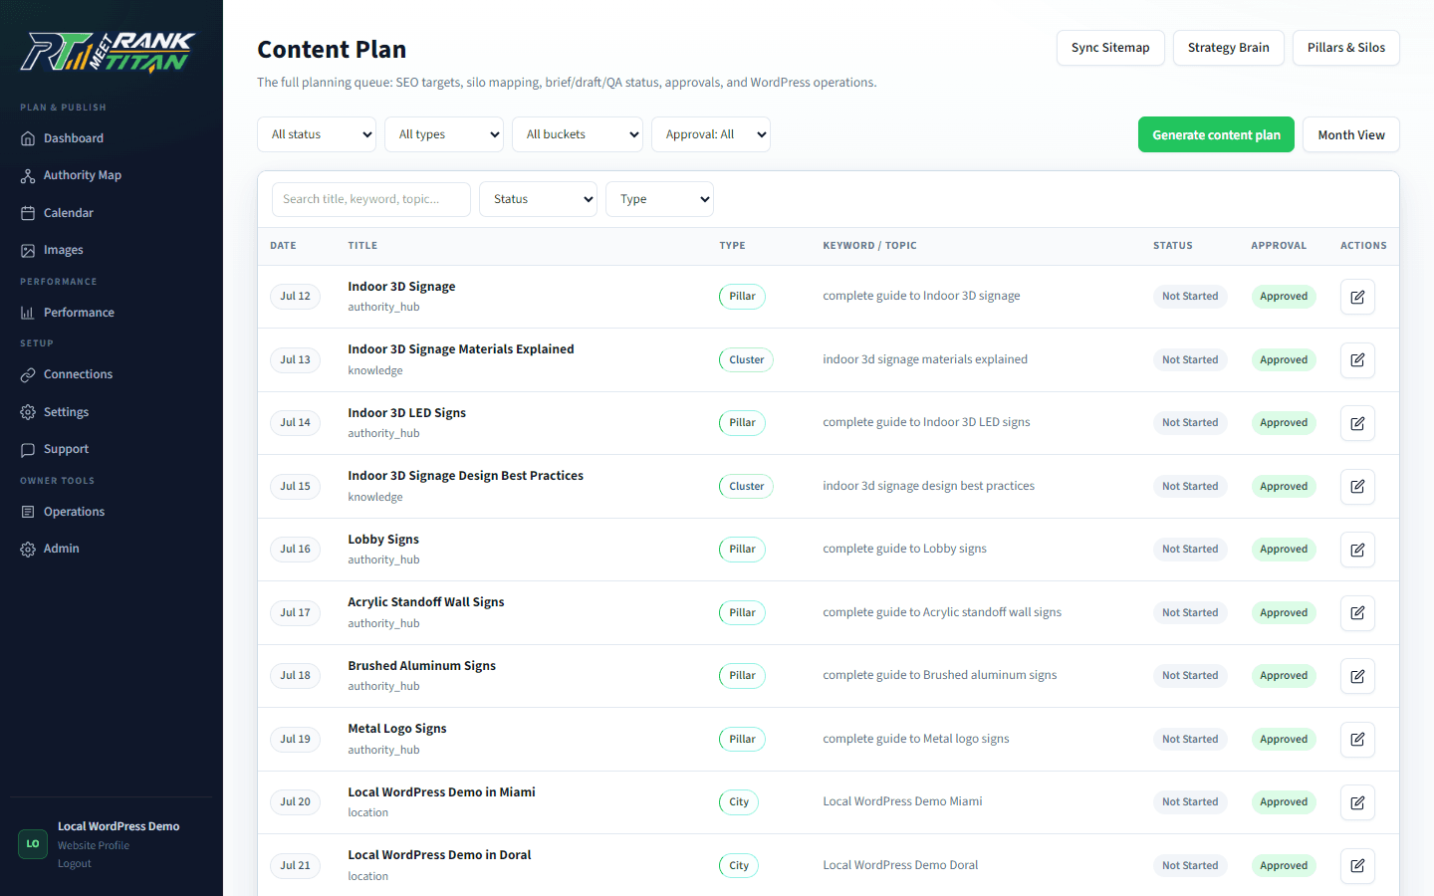Click the Logout link
The image size is (1434, 896).
point(75,863)
